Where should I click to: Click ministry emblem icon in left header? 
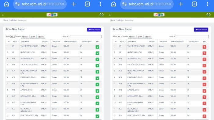coord(101,15)
